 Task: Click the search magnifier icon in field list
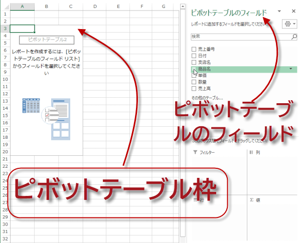(x=294, y=37)
